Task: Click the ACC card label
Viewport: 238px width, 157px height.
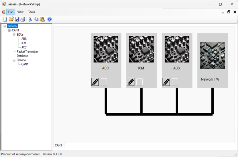Action: click(106, 68)
